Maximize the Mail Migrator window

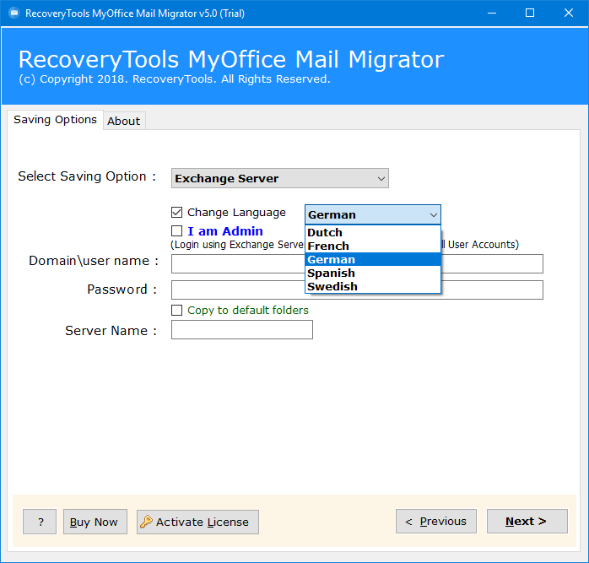[530, 14]
